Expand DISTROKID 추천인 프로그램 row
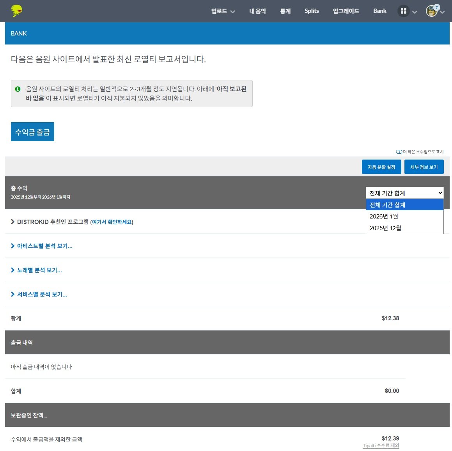This screenshot has height=451, width=452. point(13,222)
